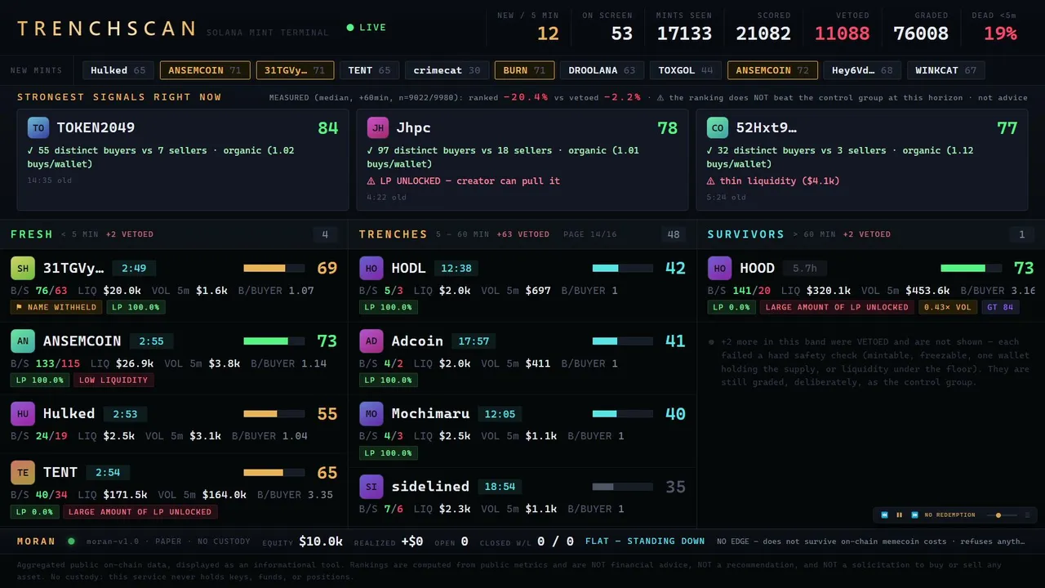Image resolution: width=1045 pixels, height=588 pixels.
Task: Click the SURVIVORS +2 VETOED label
Action: [867, 234]
